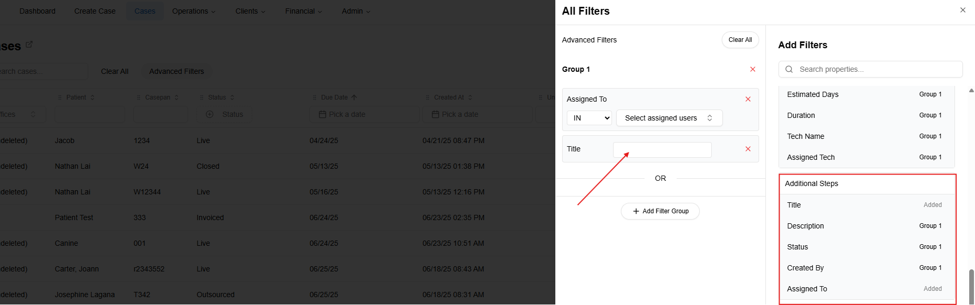Screen dimensions: 975x305
Task: Remove the Assigned To filter
Action: click(748, 99)
